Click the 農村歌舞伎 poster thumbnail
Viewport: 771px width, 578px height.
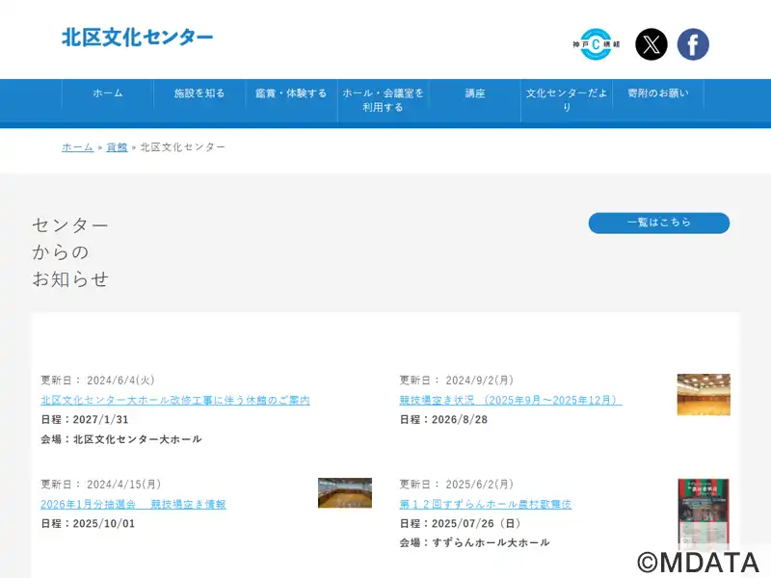[x=704, y=512]
